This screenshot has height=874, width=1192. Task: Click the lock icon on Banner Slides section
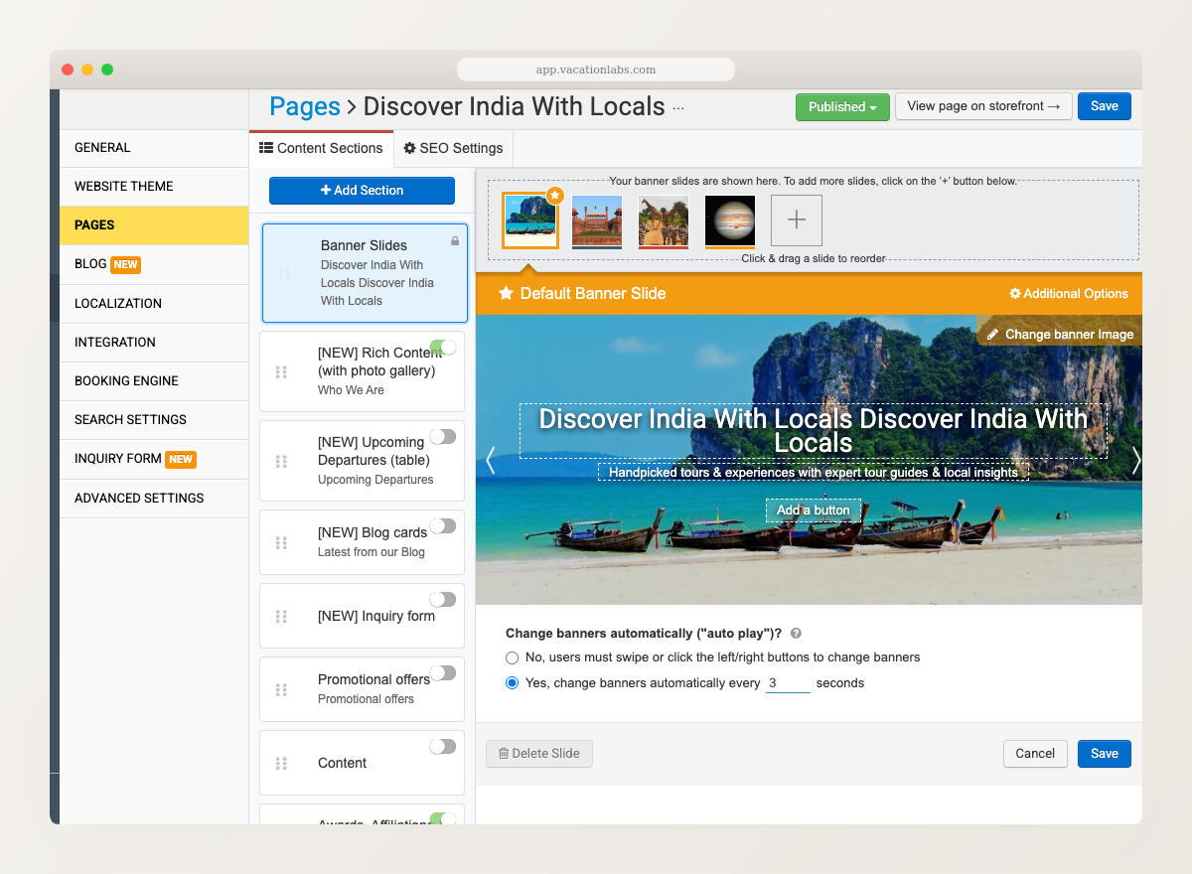click(453, 238)
